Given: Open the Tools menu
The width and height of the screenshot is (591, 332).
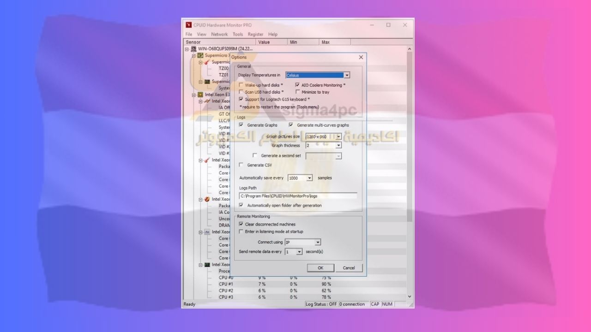Looking at the screenshot, I should [x=238, y=34].
